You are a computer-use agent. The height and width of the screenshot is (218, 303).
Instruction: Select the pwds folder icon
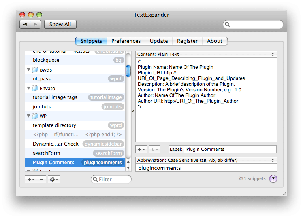[35, 70]
